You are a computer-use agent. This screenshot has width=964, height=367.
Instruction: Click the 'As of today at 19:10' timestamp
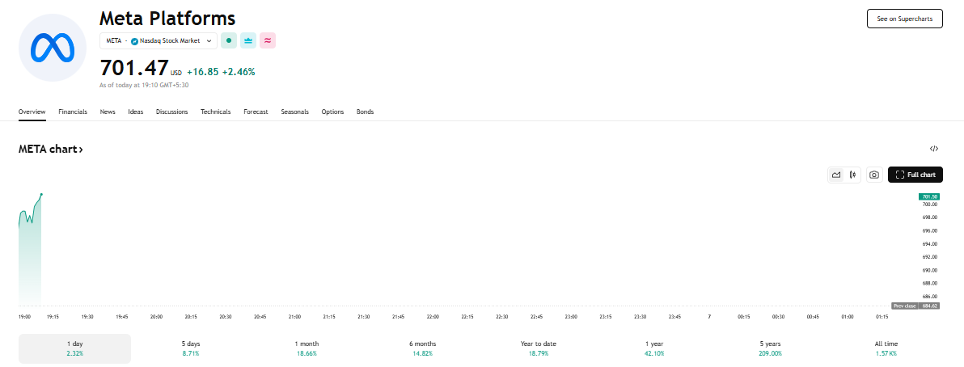click(x=144, y=86)
